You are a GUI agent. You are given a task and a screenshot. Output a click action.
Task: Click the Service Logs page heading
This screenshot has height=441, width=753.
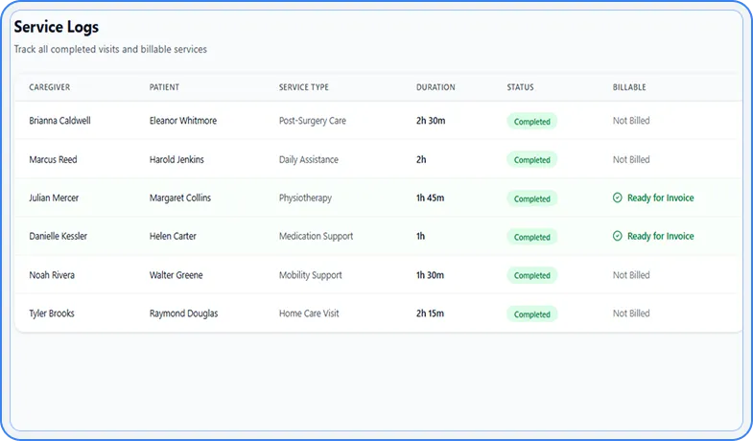point(56,28)
